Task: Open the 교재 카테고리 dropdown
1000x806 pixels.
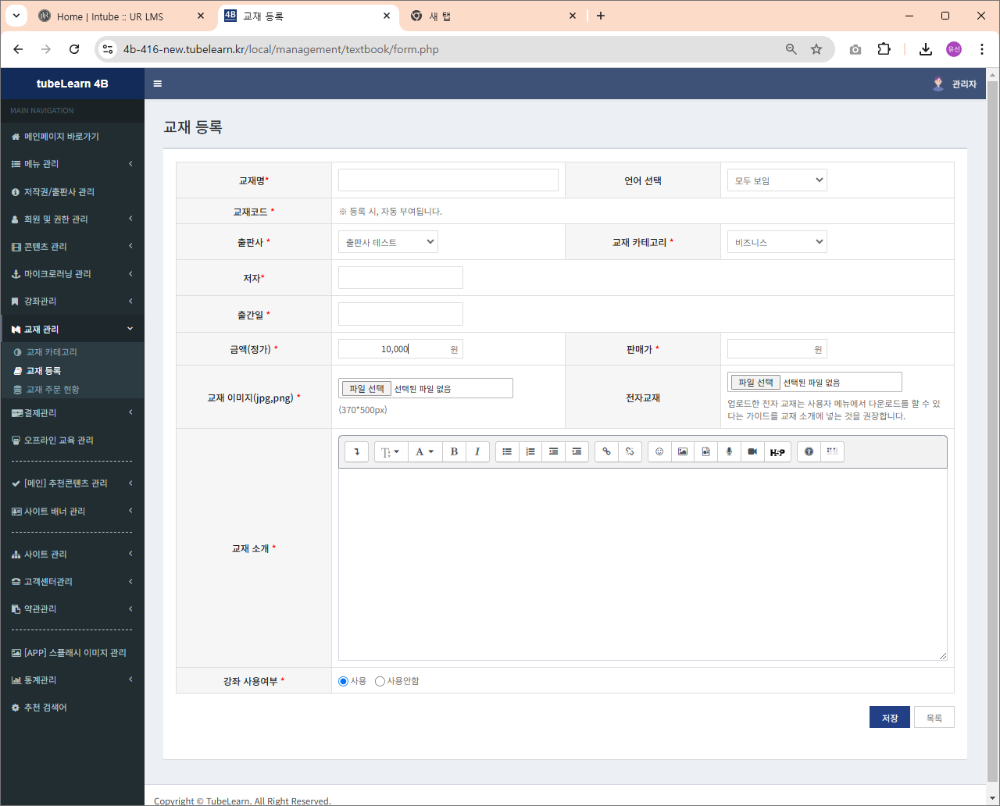Action: pos(777,242)
